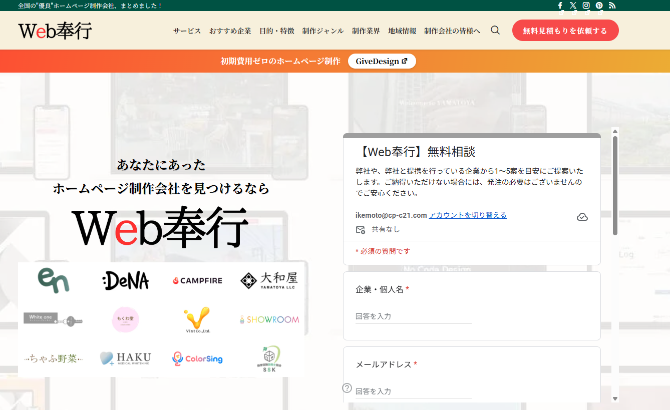Click the cloud save-status icon in the form

[x=582, y=216]
